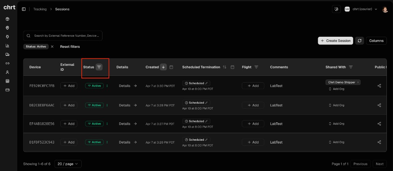The height and width of the screenshot is (171, 393).
Task: Click the Create Session button
Action: pos(335,41)
